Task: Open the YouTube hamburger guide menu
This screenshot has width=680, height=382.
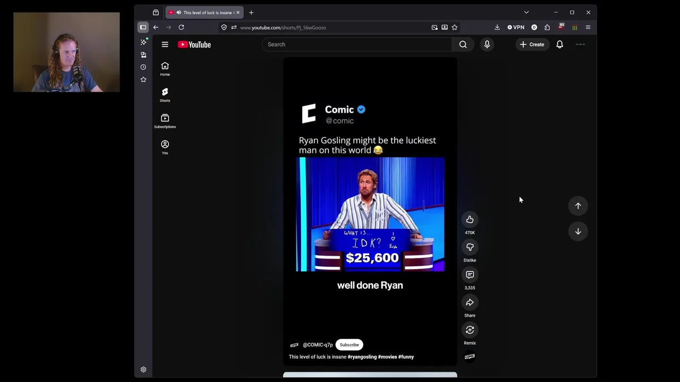Action: click(x=165, y=45)
